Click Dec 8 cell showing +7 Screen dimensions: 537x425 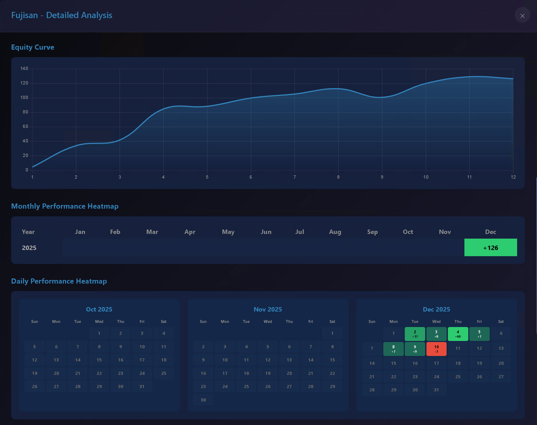(393, 349)
